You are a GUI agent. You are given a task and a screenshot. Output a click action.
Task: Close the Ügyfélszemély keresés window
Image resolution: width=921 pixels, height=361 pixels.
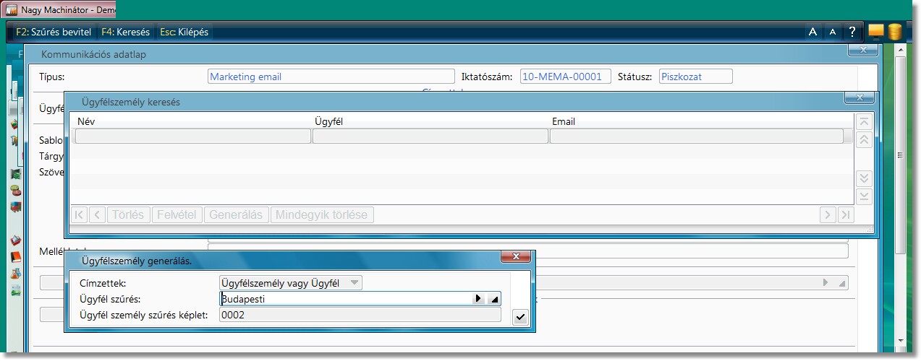pos(860,97)
